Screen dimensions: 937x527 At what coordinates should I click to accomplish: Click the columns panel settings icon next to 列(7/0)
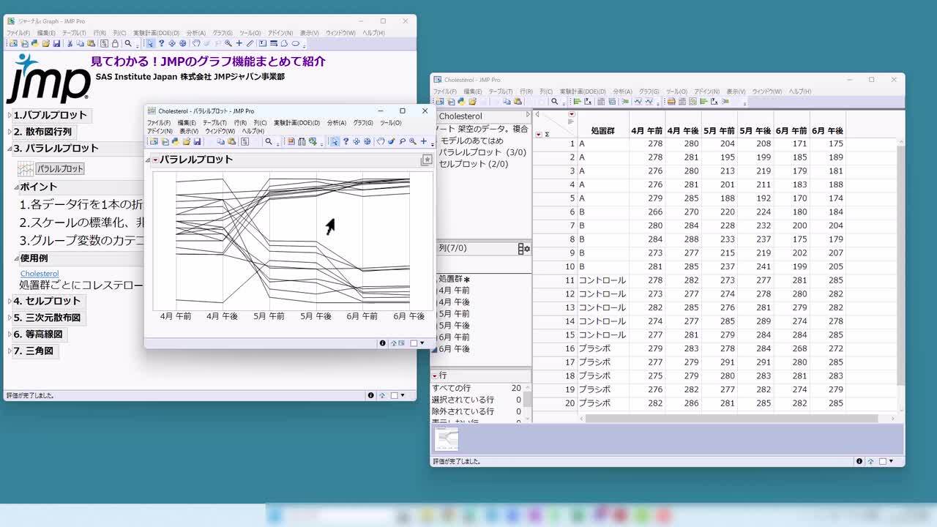coord(523,249)
